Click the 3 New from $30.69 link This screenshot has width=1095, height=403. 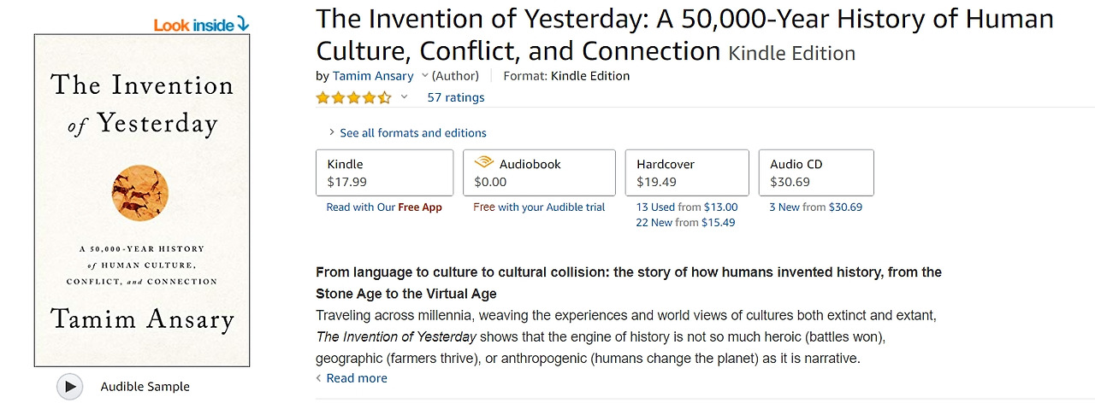click(x=815, y=207)
